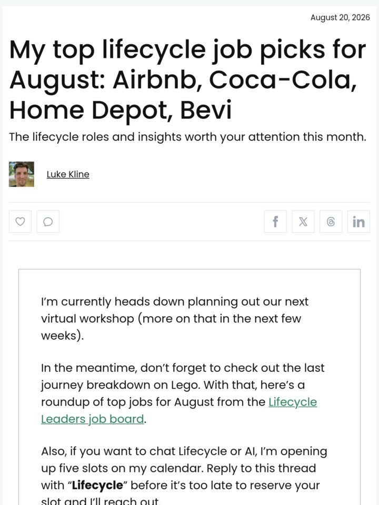Click the 'My top lifecycle job picks' headline
This screenshot has height=505, width=379.
pyautogui.click(x=187, y=79)
